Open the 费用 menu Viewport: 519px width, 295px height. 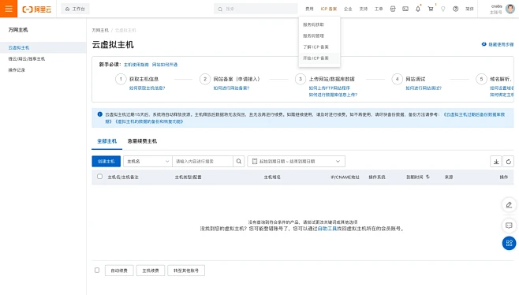309,9
